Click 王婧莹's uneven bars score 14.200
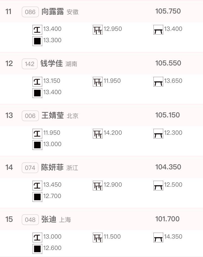The image size is (203, 257). 113,133
